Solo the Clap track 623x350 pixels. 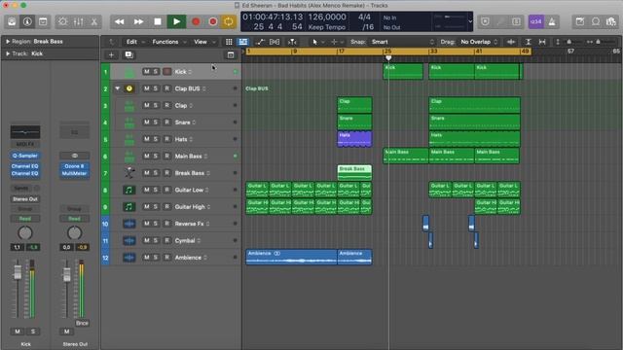point(156,105)
